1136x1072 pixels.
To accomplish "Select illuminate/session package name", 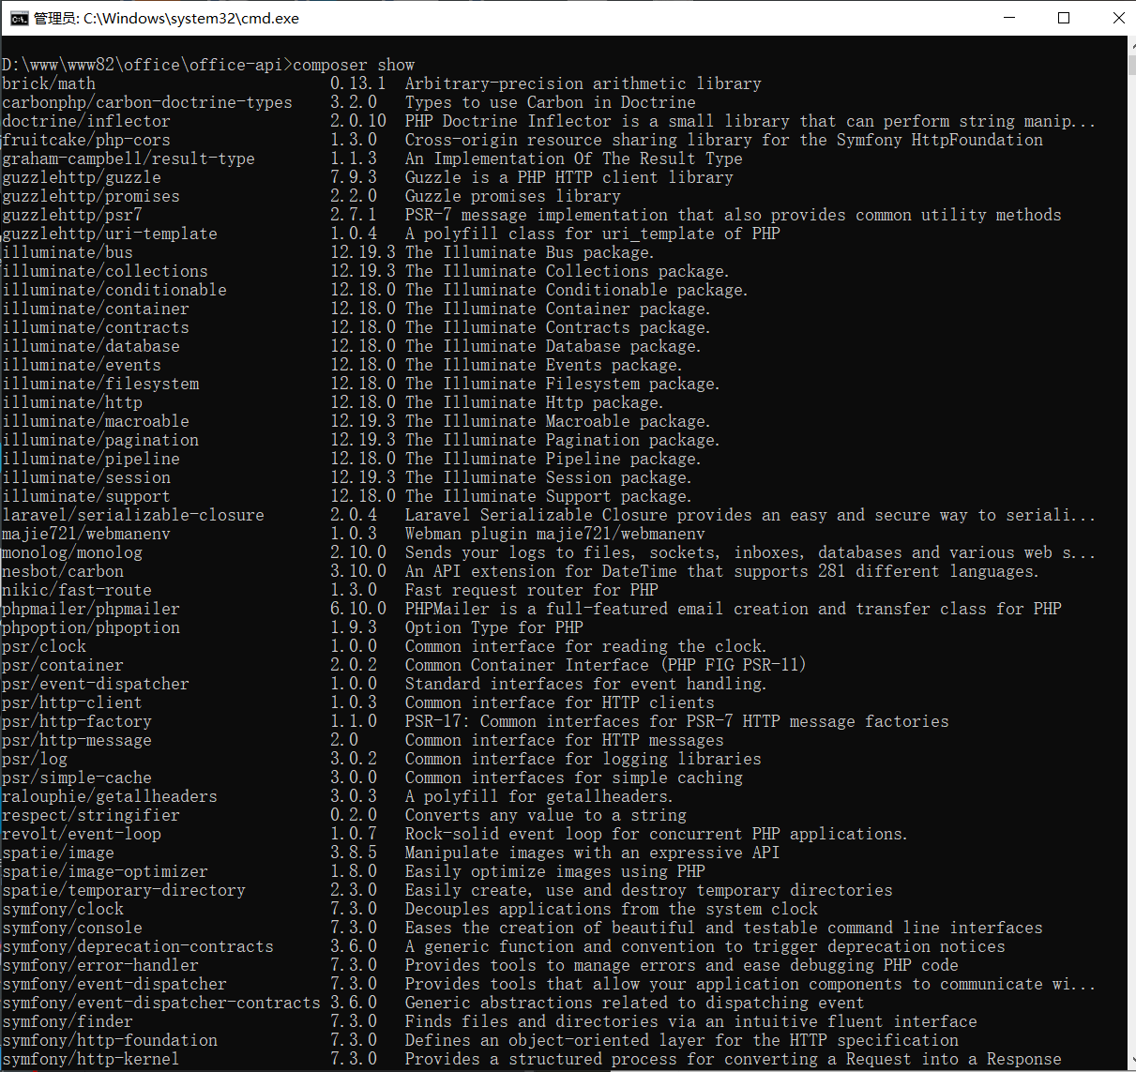I will (86, 477).
